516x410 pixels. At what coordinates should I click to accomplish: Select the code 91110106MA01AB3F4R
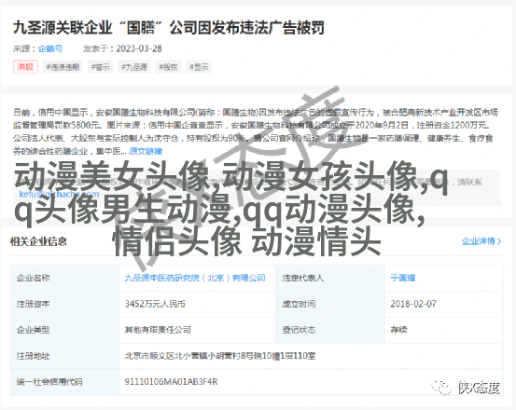point(171,382)
